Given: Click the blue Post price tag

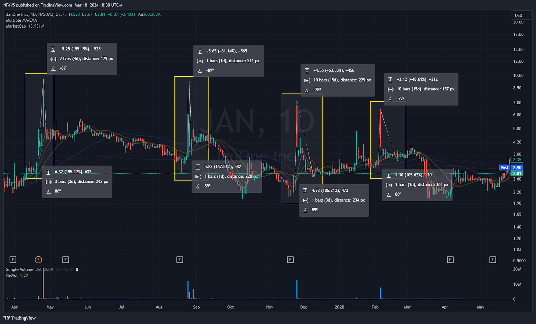Looking at the screenshot, I should click(x=504, y=168).
